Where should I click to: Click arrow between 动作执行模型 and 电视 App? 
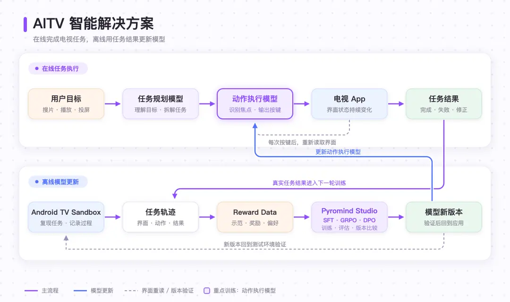pyautogui.click(x=302, y=104)
